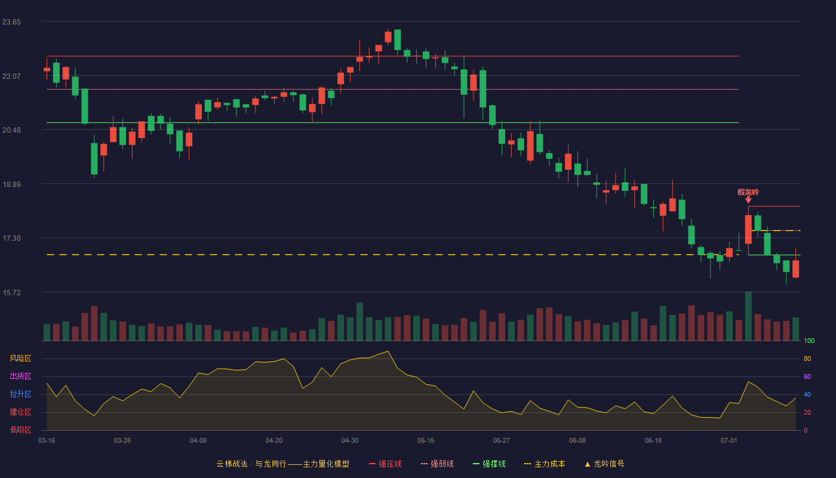Click the highest green candlestick near 23.65
This screenshot has width=836, height=478.
coord(398,39)
